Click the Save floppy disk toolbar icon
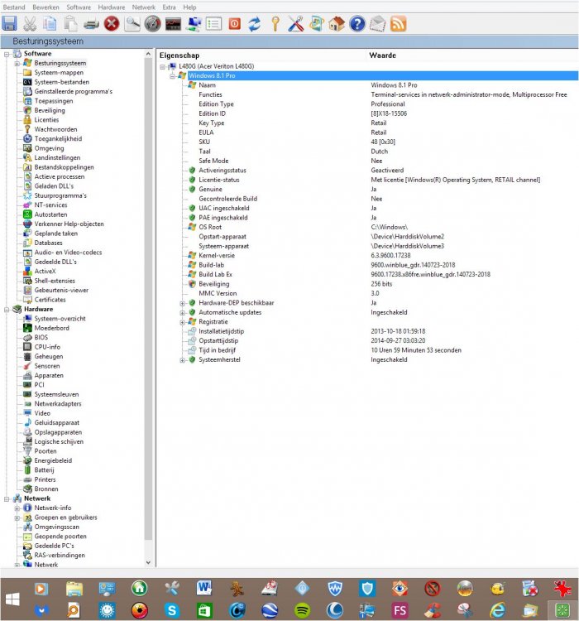The width and height of the screenshot is (579, 621). pos(10,23)
